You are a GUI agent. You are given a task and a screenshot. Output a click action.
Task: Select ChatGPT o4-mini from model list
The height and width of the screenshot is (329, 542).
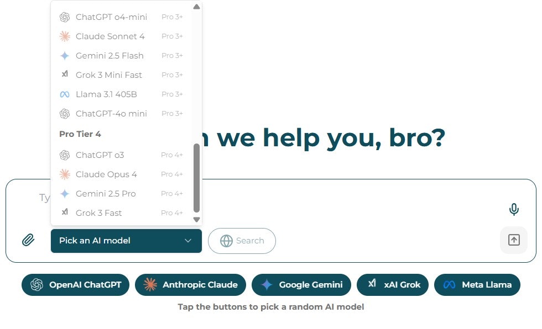coord(121,17)
